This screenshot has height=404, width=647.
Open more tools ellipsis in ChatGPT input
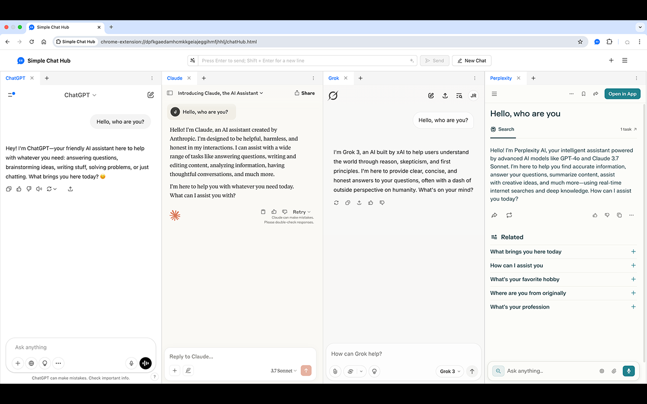(x=59, y=363)
